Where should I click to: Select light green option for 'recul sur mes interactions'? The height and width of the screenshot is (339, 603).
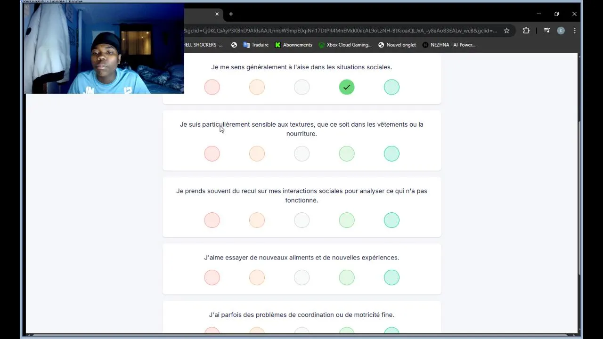click(347, 220)
